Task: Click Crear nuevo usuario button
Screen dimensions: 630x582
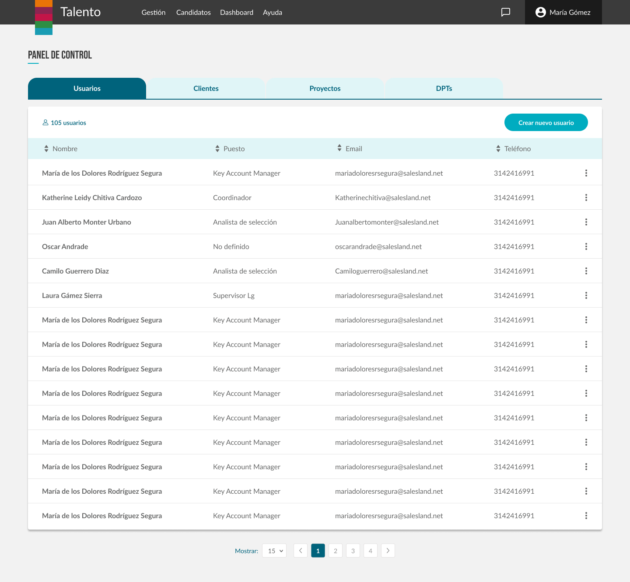Action: [546, 122]
